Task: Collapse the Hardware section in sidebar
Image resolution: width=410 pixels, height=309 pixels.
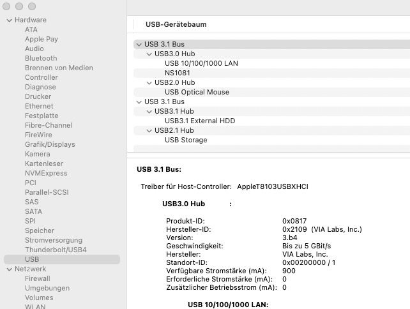Action: click(x=9, y=20)
